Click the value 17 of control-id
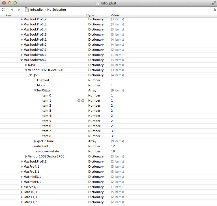Viewport: 217px width, 206px height. point(113,146)
